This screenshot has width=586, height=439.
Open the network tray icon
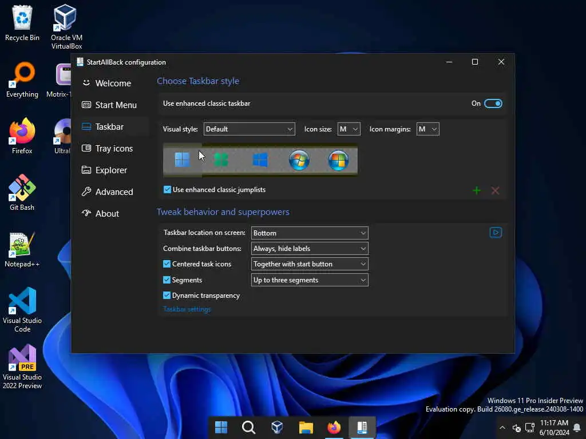click(529, 428)
